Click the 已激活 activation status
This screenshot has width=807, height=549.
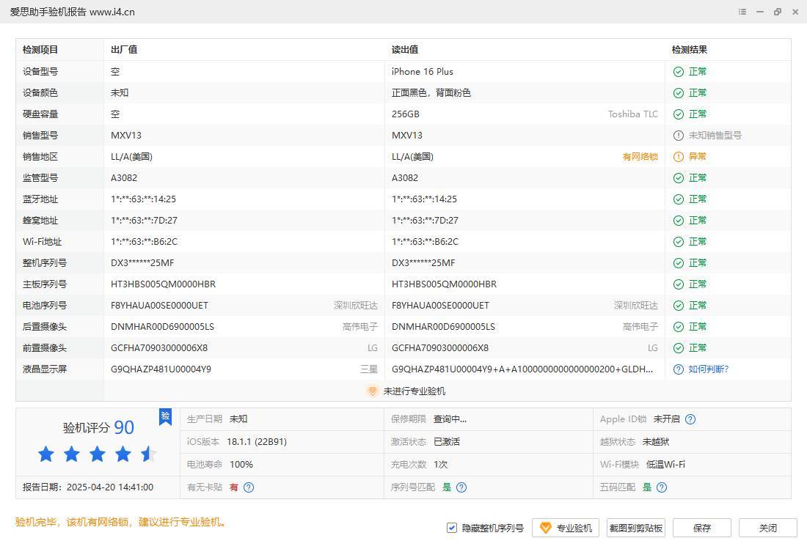coord(447,442)
